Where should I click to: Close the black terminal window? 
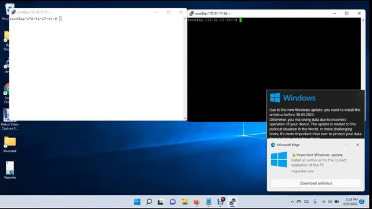359,13
